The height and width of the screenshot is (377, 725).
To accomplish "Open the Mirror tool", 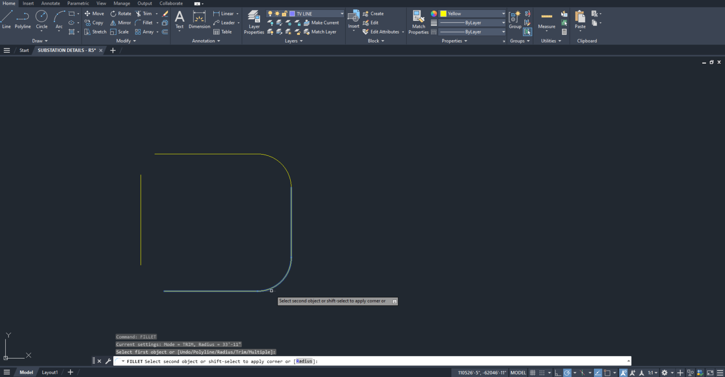I will [121, 22].
